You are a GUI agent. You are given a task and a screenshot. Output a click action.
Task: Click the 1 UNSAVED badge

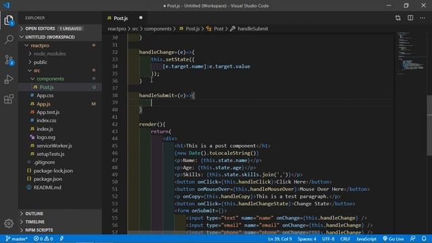tap(70, 28)
